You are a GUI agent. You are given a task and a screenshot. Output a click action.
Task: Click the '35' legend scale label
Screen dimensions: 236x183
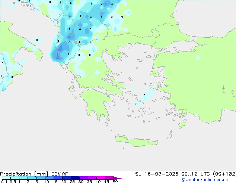click(x=89, y=182)
